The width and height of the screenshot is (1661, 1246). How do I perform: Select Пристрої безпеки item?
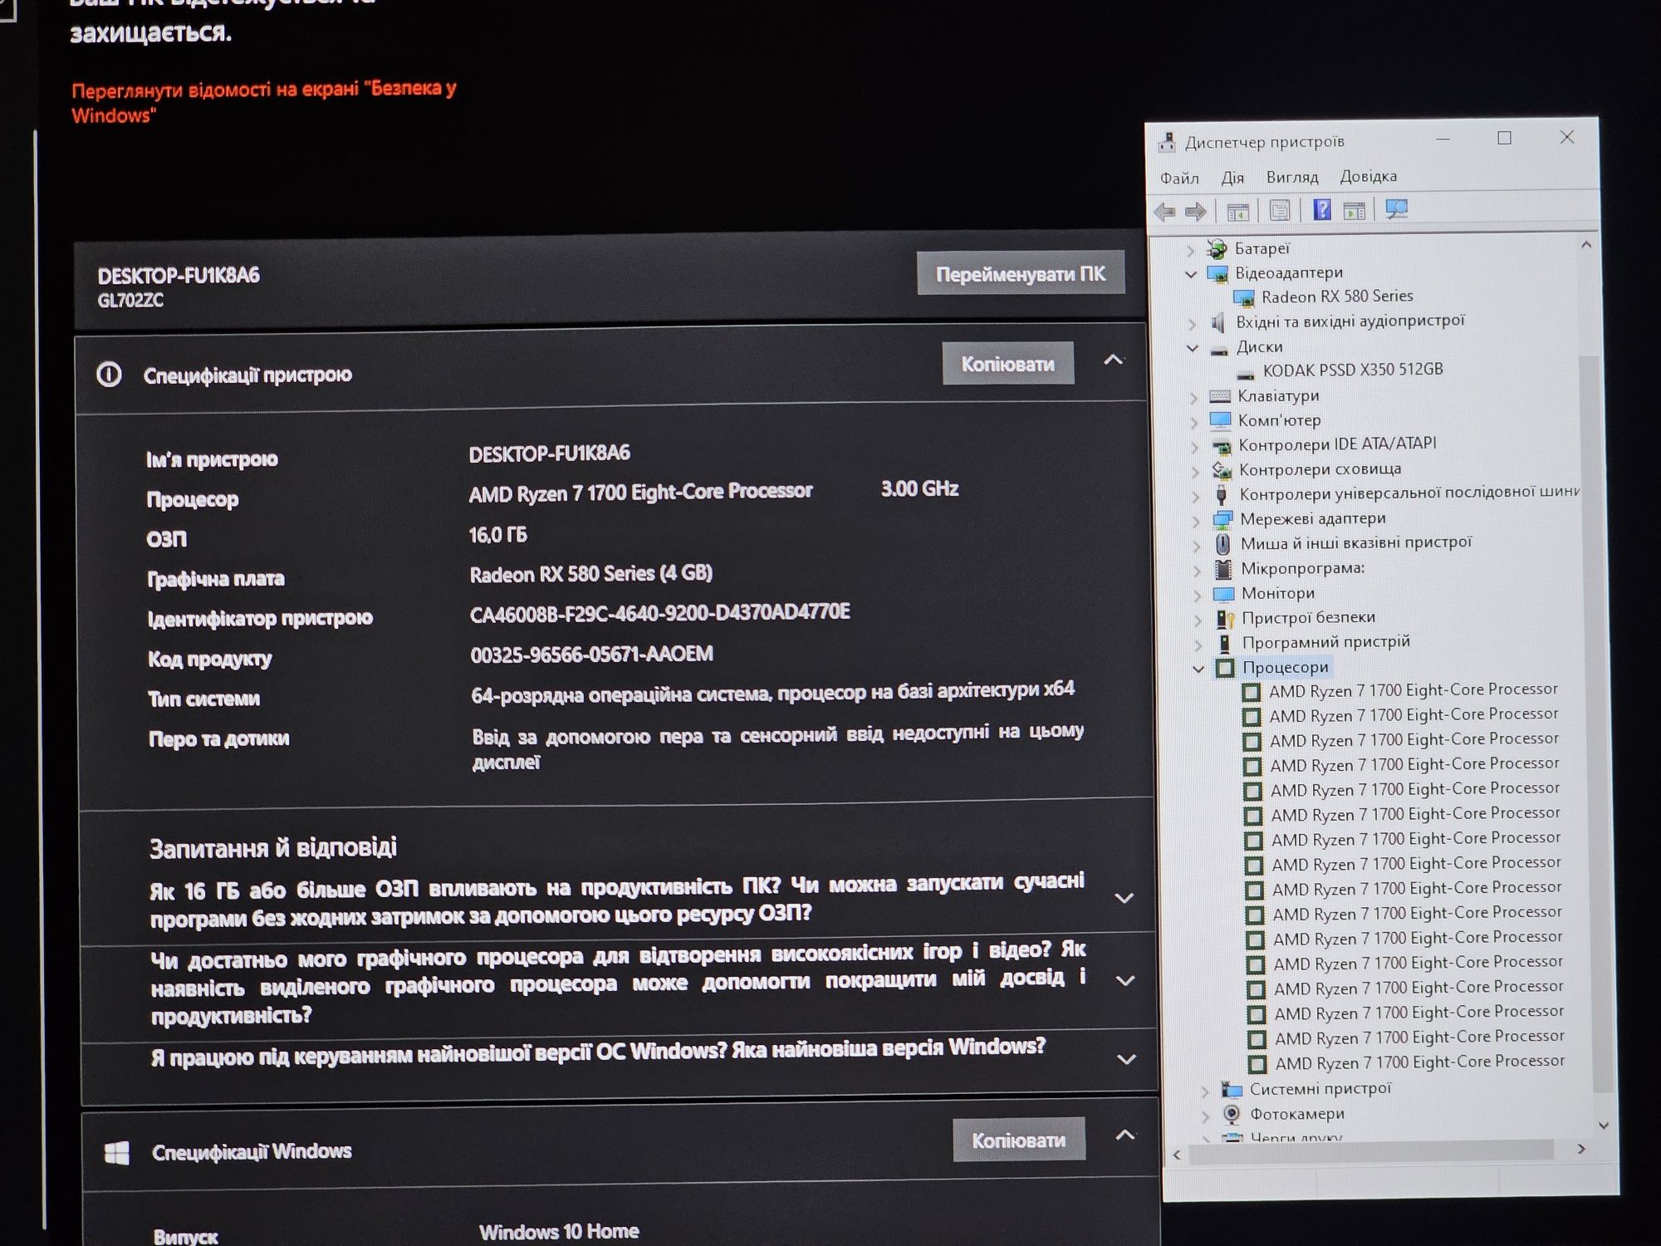1308,617
